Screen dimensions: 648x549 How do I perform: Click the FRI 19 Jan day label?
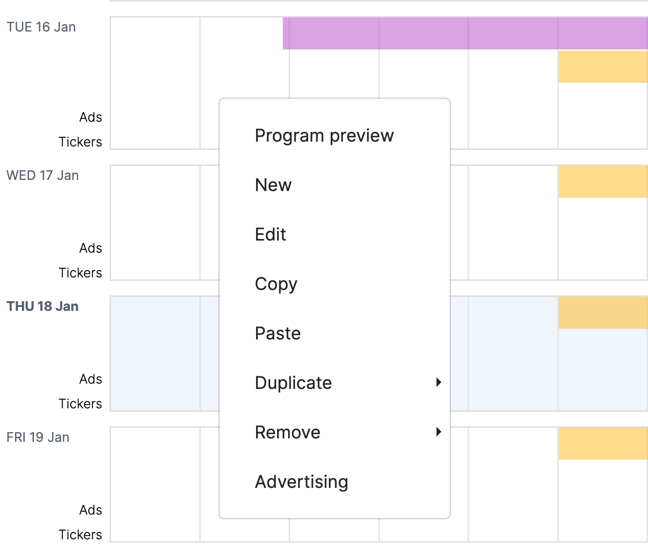pyautogui.click(x=37, y=437)
